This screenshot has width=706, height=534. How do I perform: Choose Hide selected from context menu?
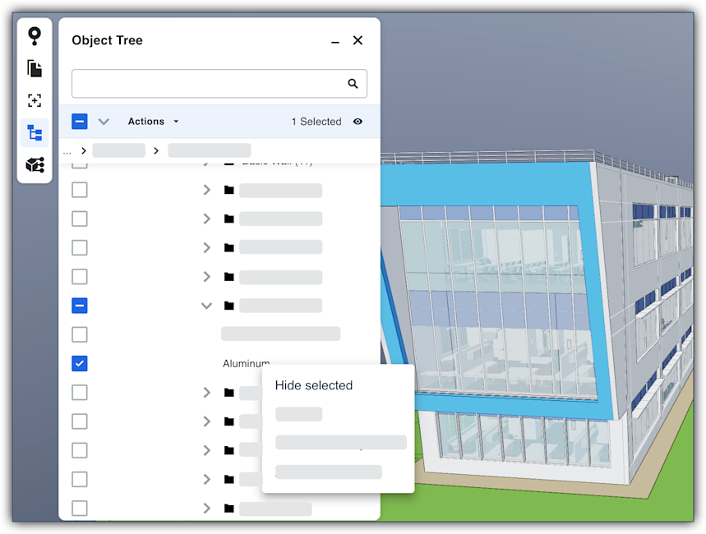[314, 385]
